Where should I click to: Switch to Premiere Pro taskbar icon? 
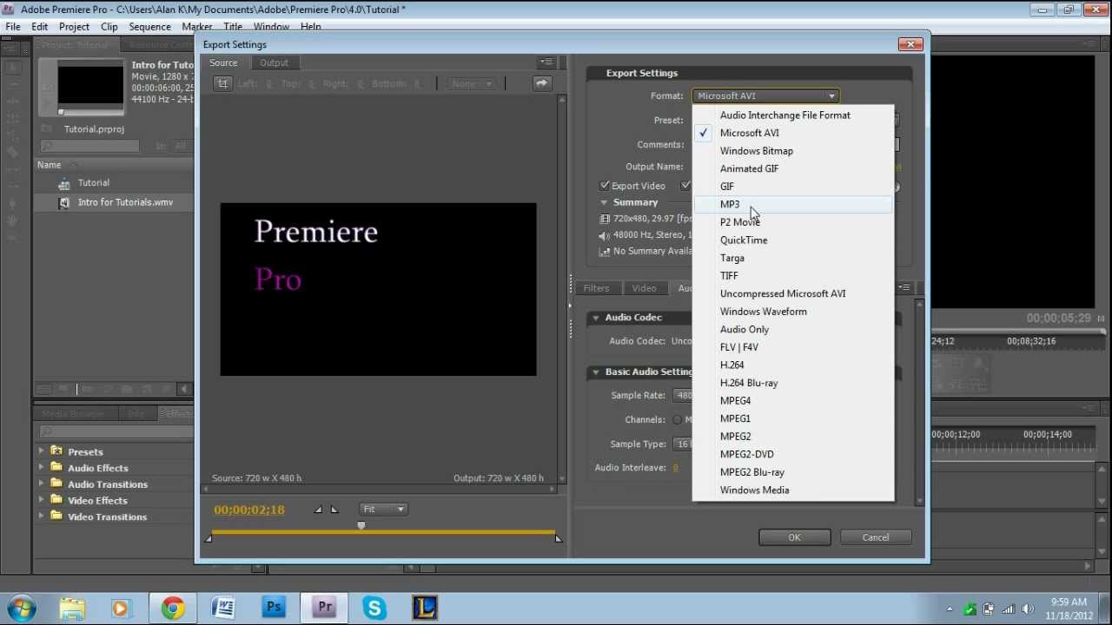tap(324, 608)
